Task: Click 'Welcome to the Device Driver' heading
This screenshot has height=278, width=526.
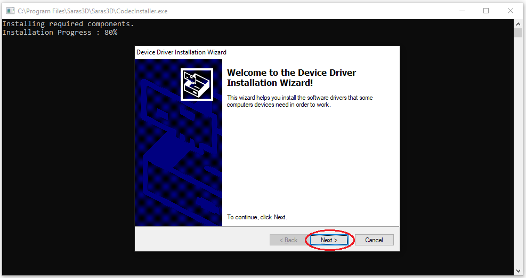Action: 292,77
